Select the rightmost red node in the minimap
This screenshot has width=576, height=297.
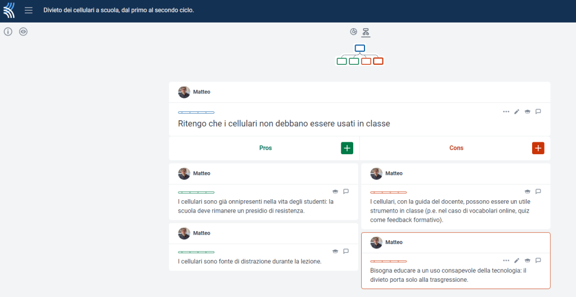378,61
